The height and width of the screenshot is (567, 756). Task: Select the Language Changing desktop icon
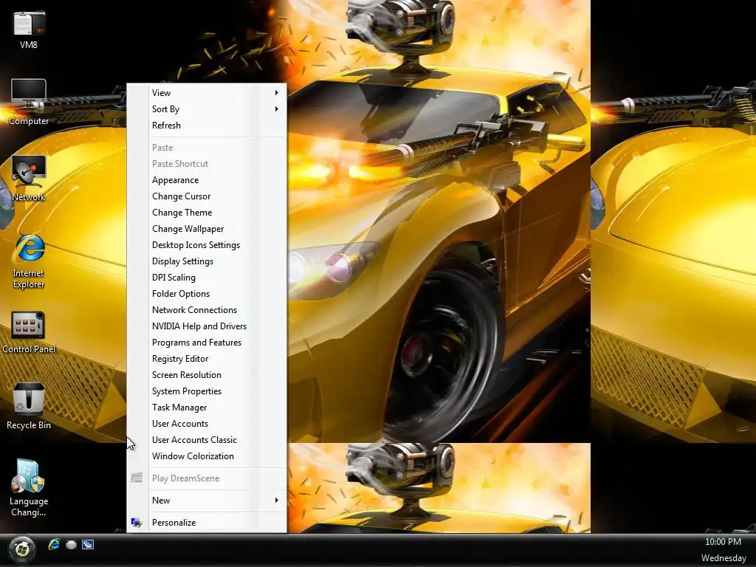[x=29, y=488]
